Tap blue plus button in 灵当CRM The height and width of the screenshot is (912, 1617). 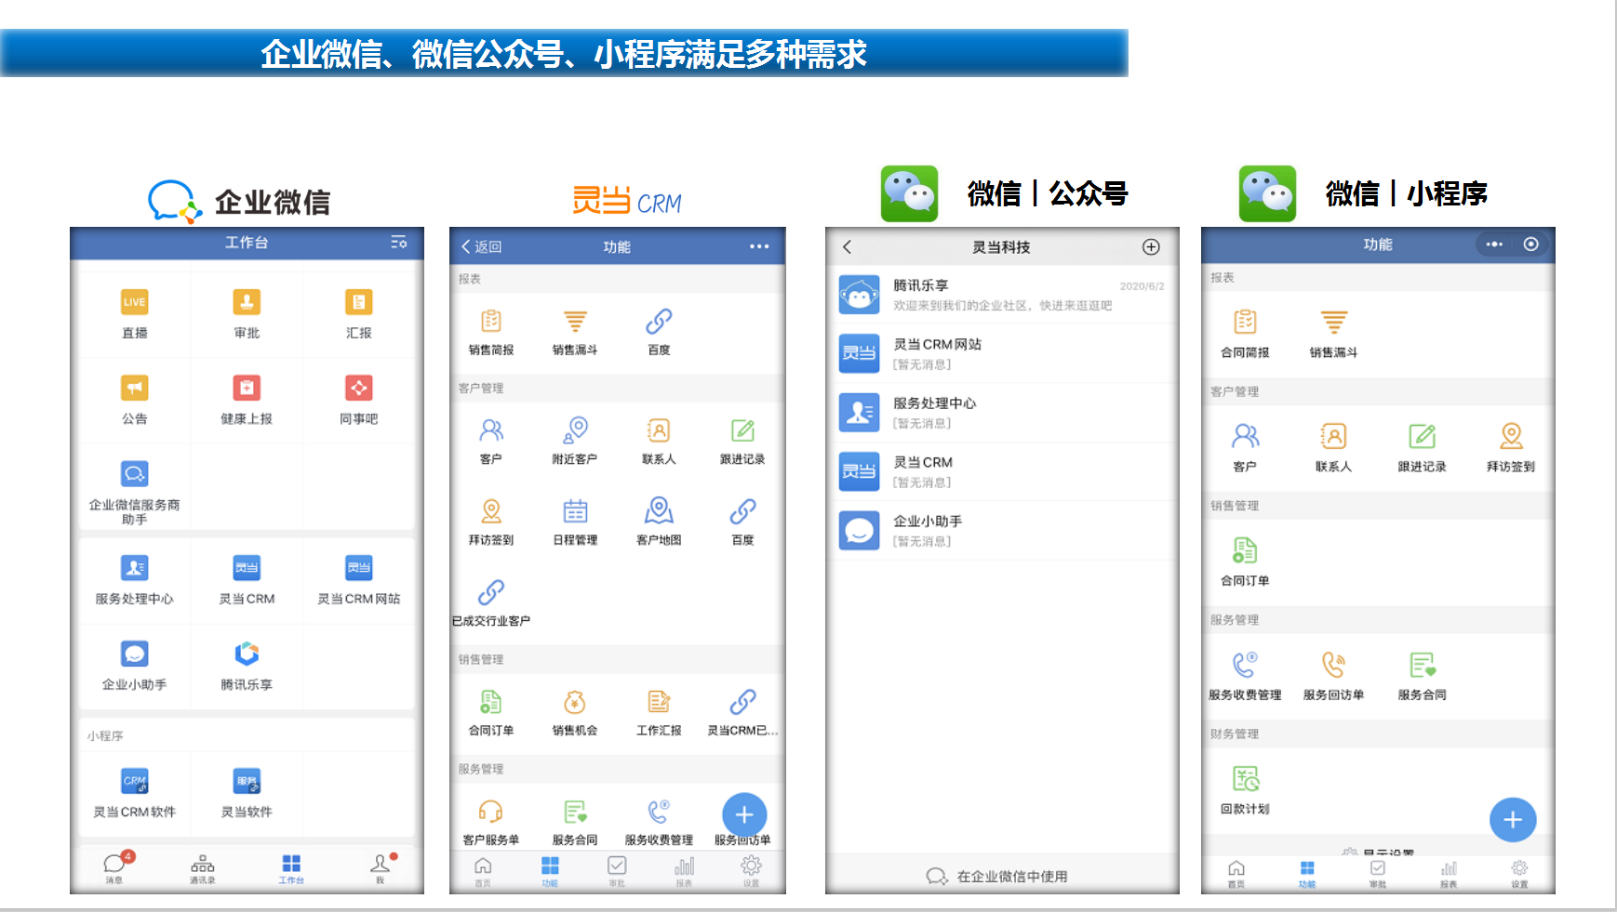point(744,815)
